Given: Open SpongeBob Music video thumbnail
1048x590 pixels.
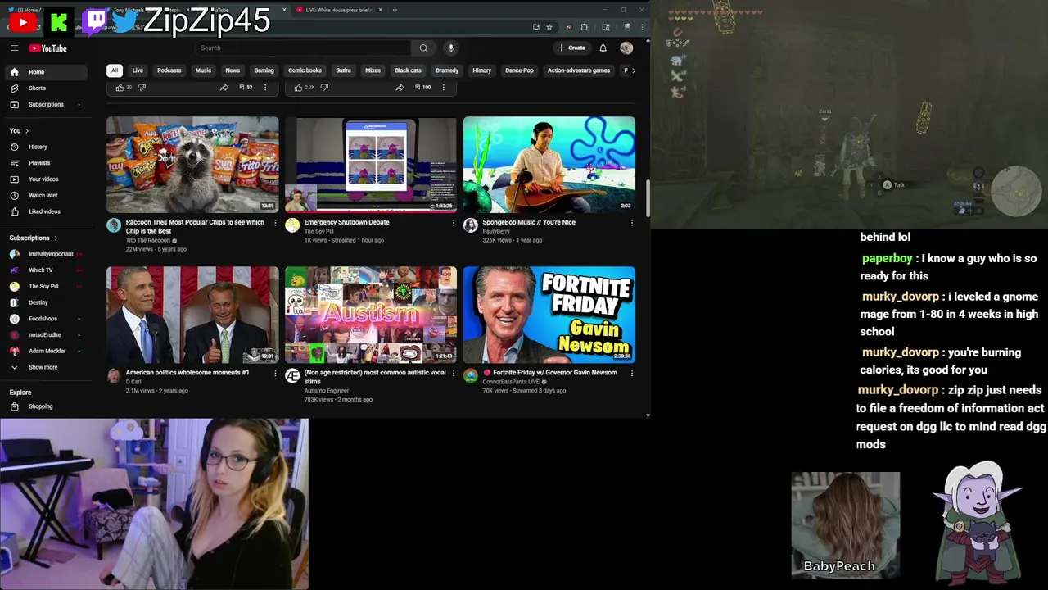Looking at the screenshot, I should (x=549, y=164).
